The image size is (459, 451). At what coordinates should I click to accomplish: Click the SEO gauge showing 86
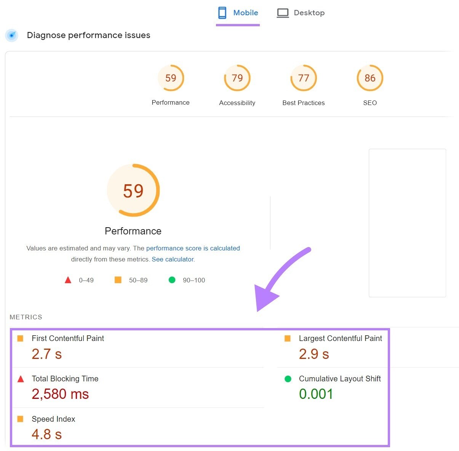tap(369, 78)
